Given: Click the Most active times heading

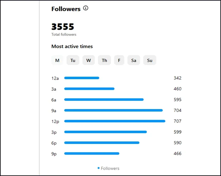Looking at the screenshot, I should coord(72,46).
